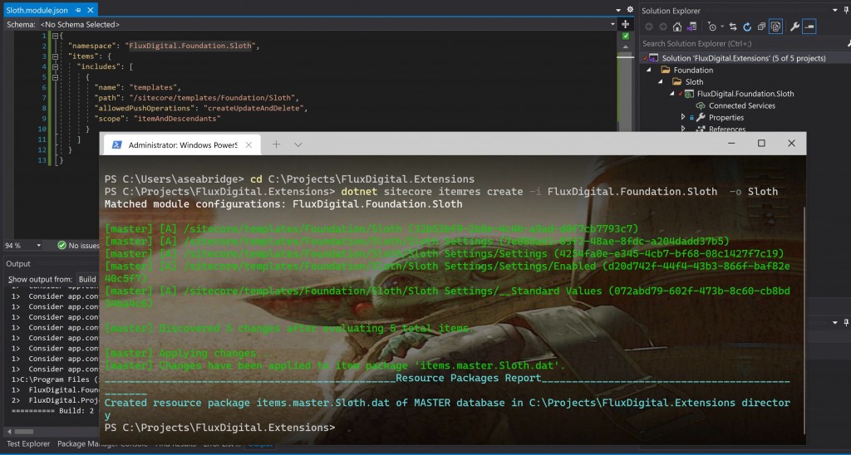
Task: Switch views icon in Solution Explorer toolbar
Action: click(691, 27)
